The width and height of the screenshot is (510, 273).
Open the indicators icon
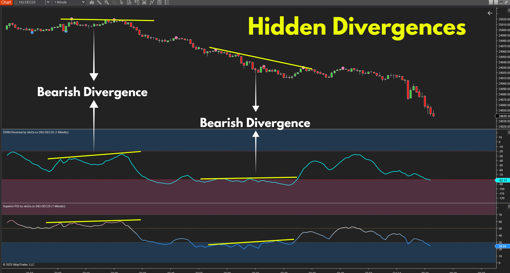tap(144, 2)
